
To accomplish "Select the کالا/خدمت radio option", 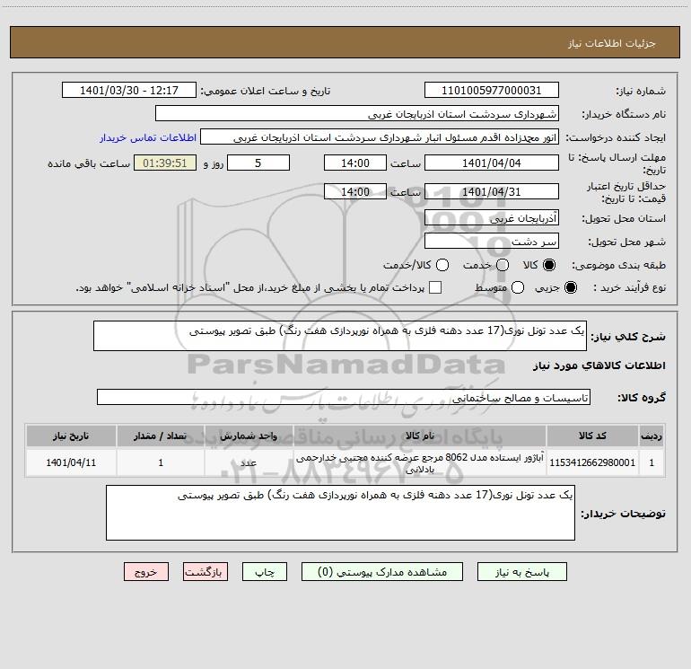I will click(x=442, y=265).
